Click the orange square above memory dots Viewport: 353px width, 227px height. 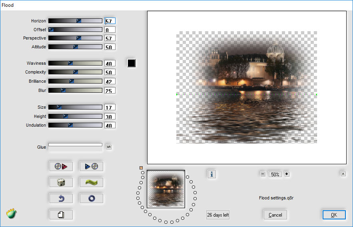141,168
